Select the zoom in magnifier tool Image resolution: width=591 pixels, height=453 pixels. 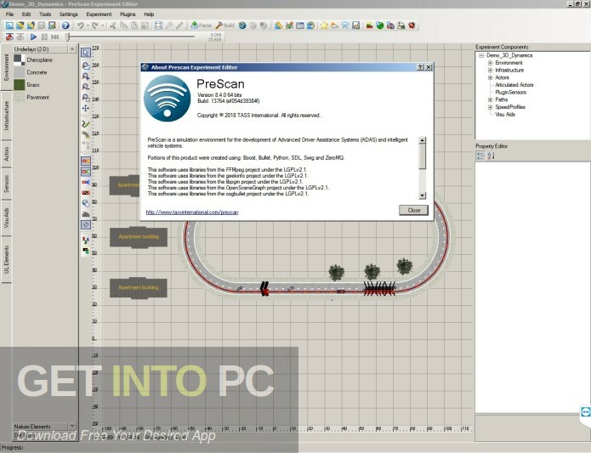coord(86,76)
